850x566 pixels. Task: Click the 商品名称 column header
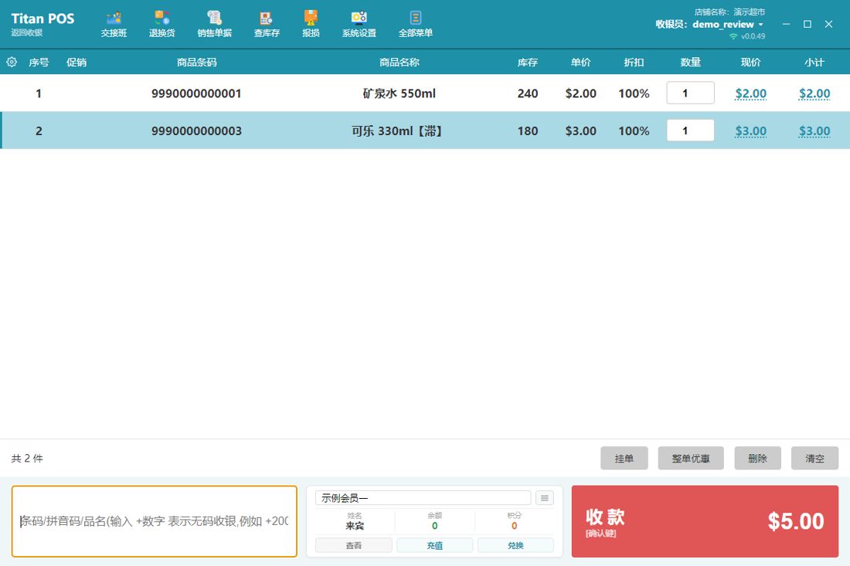click(x=399, y=63)
